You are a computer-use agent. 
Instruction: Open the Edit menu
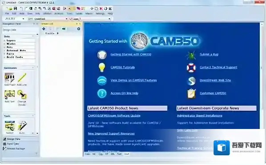[14, 13]
